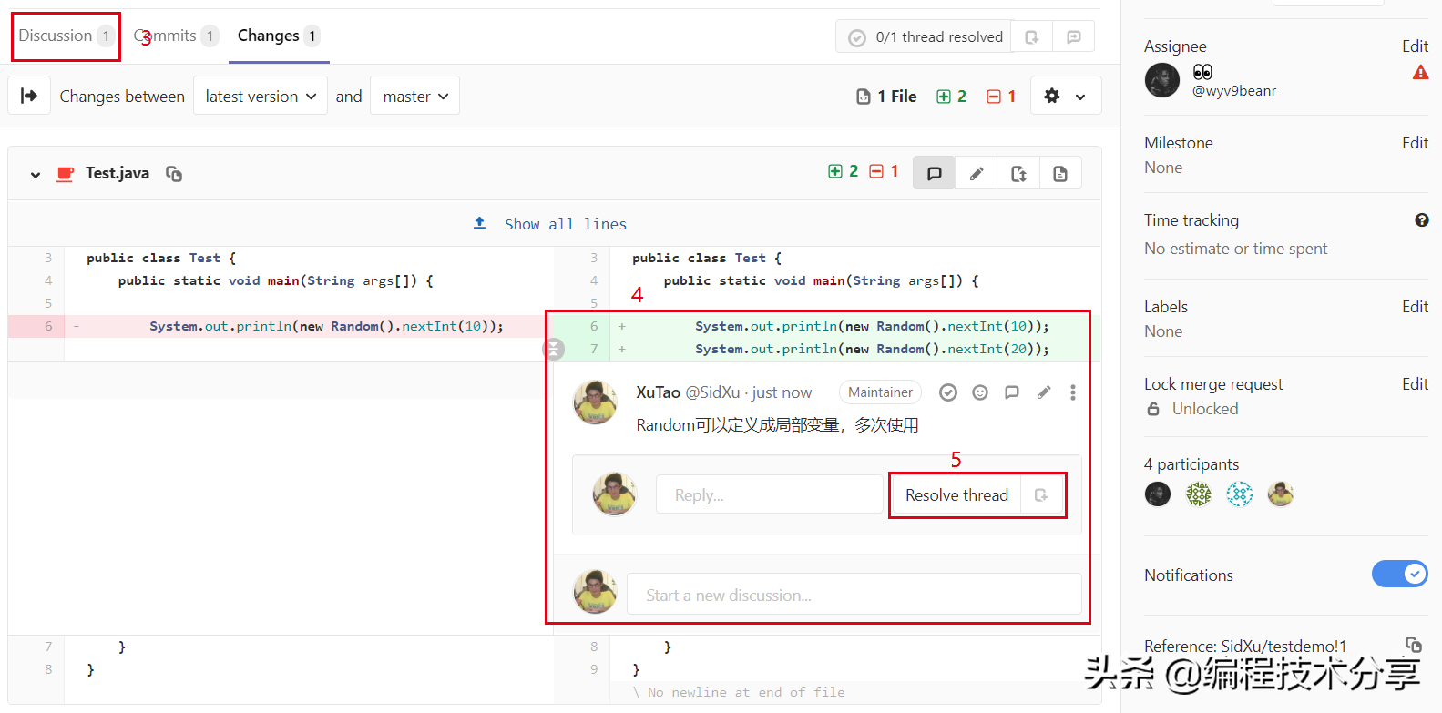Switch to the Commits tab
This screenshot has height=713, width=1442.
click(176, 36)
